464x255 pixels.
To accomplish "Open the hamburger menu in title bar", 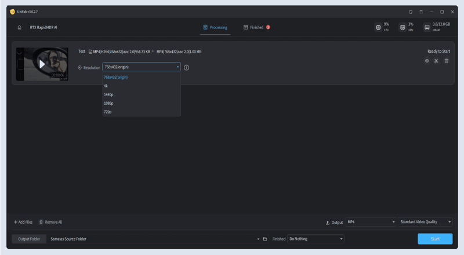I will [x=420, y=12].
